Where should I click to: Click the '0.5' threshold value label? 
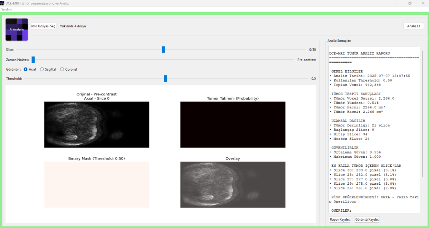click(x=313, y=79)
